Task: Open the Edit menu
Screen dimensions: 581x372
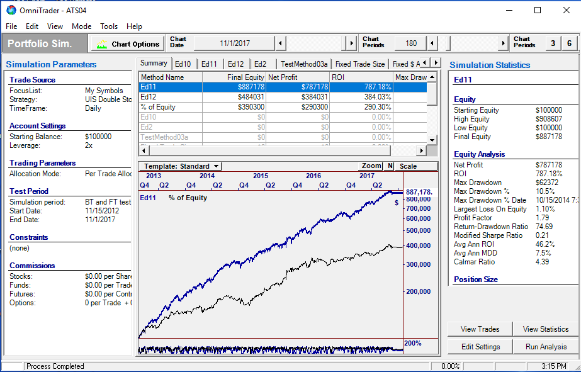Action: (x=32, y=26)
